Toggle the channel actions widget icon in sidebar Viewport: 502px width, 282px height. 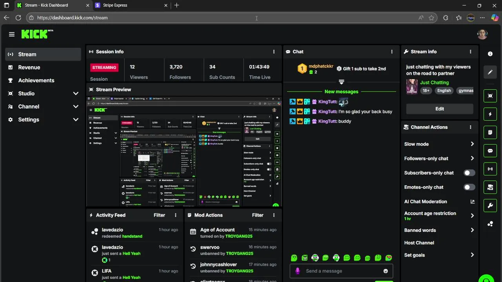(x=490, y=187)
